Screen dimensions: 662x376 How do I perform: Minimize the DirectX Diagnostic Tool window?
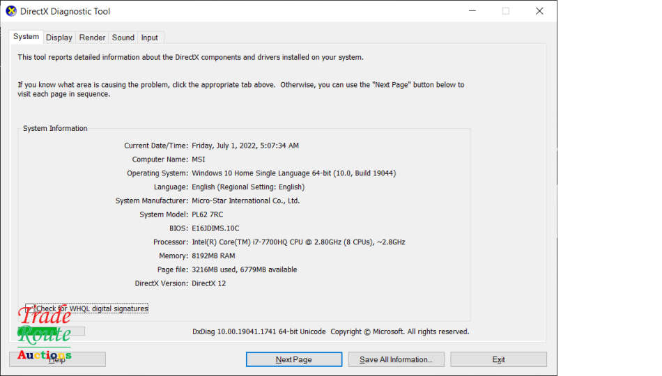coord(472,11)
